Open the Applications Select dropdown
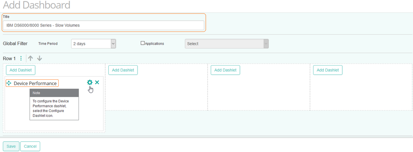The height and width of the screenshot is (152, 413). 227,44
